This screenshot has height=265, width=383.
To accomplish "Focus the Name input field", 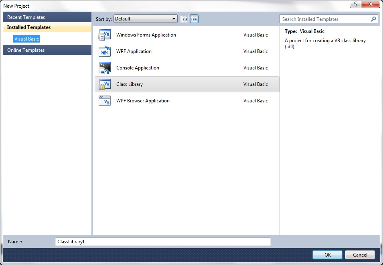I will coord(163,242).
